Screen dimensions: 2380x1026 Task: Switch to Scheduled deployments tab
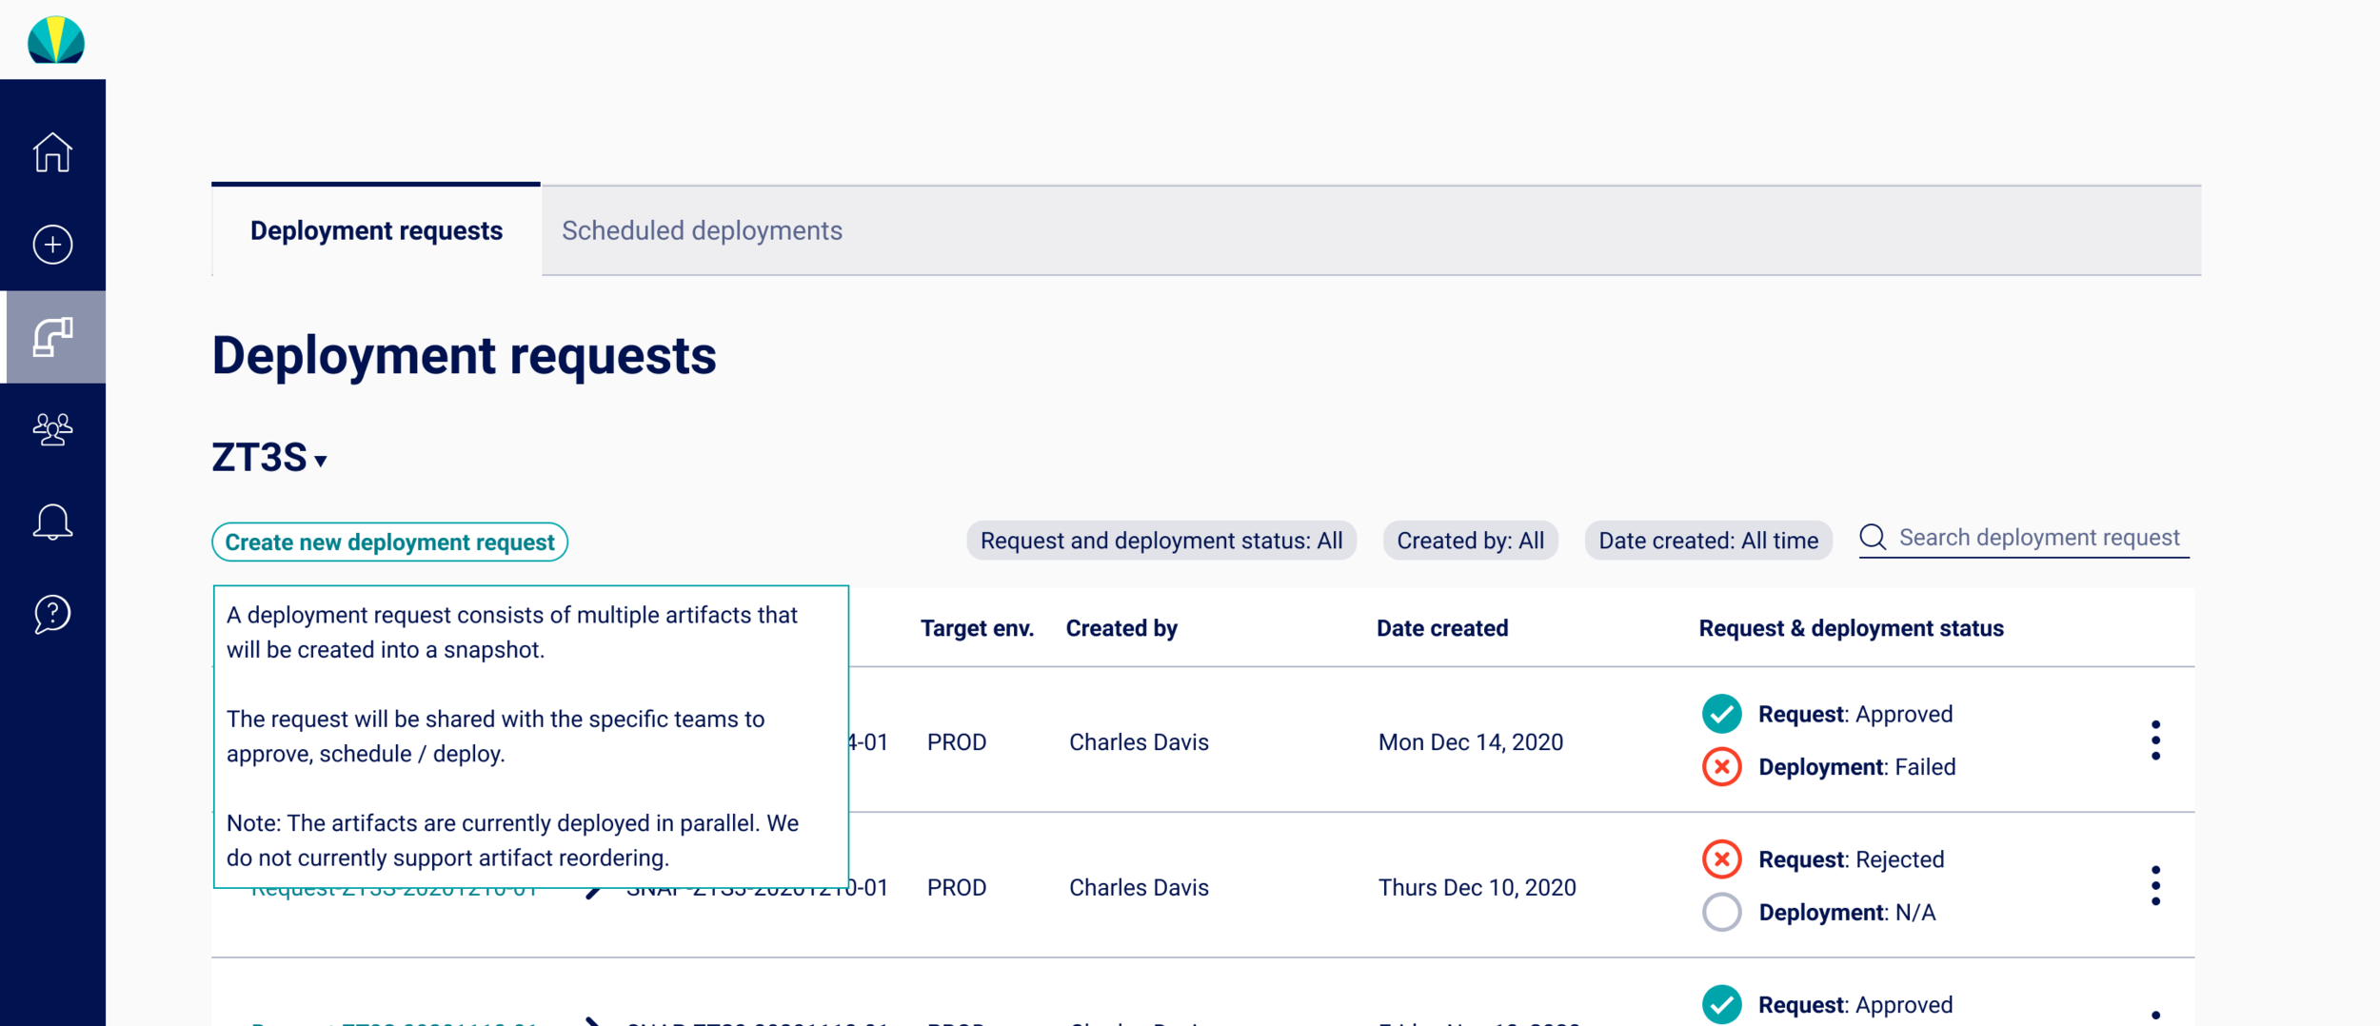(702, 230)
